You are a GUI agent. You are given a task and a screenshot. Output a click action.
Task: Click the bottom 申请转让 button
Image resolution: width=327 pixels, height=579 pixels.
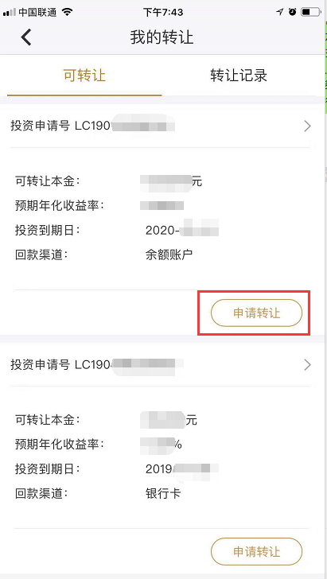(x=256, y=552)
